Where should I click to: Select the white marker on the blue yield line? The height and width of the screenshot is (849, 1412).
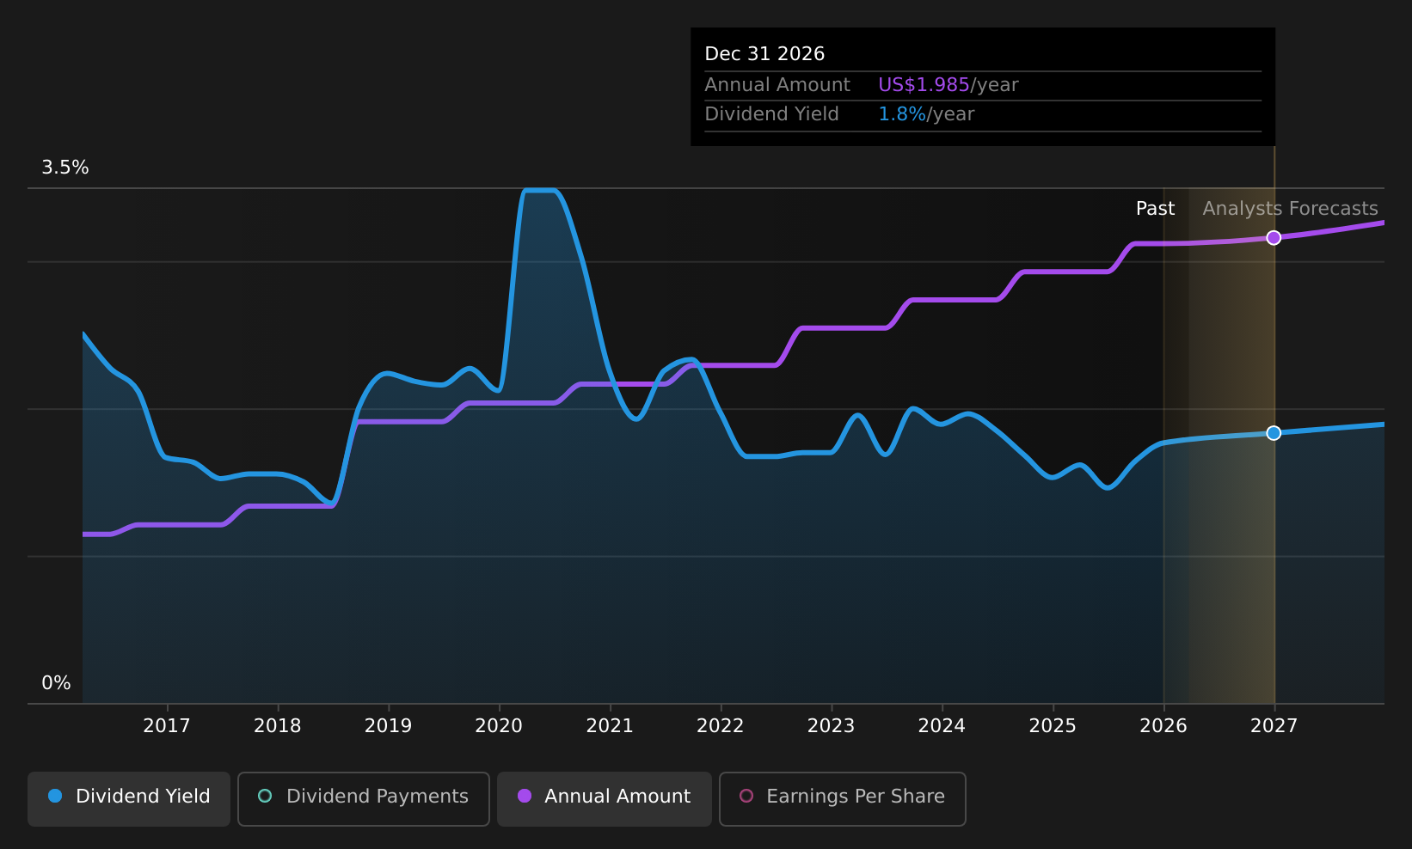(x=1274, y=433)
